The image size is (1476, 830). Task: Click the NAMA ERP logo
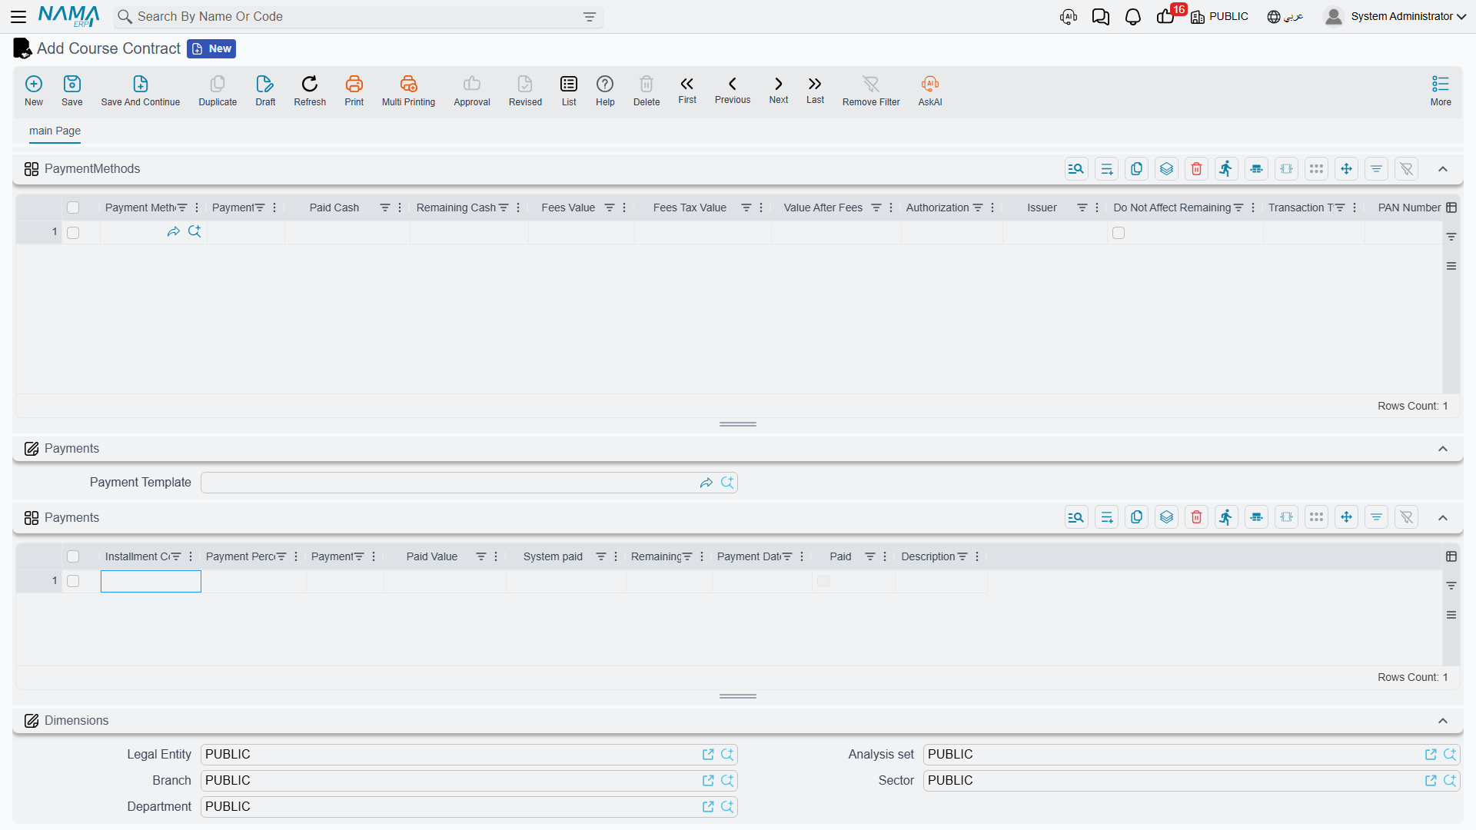tap(69, 16)
